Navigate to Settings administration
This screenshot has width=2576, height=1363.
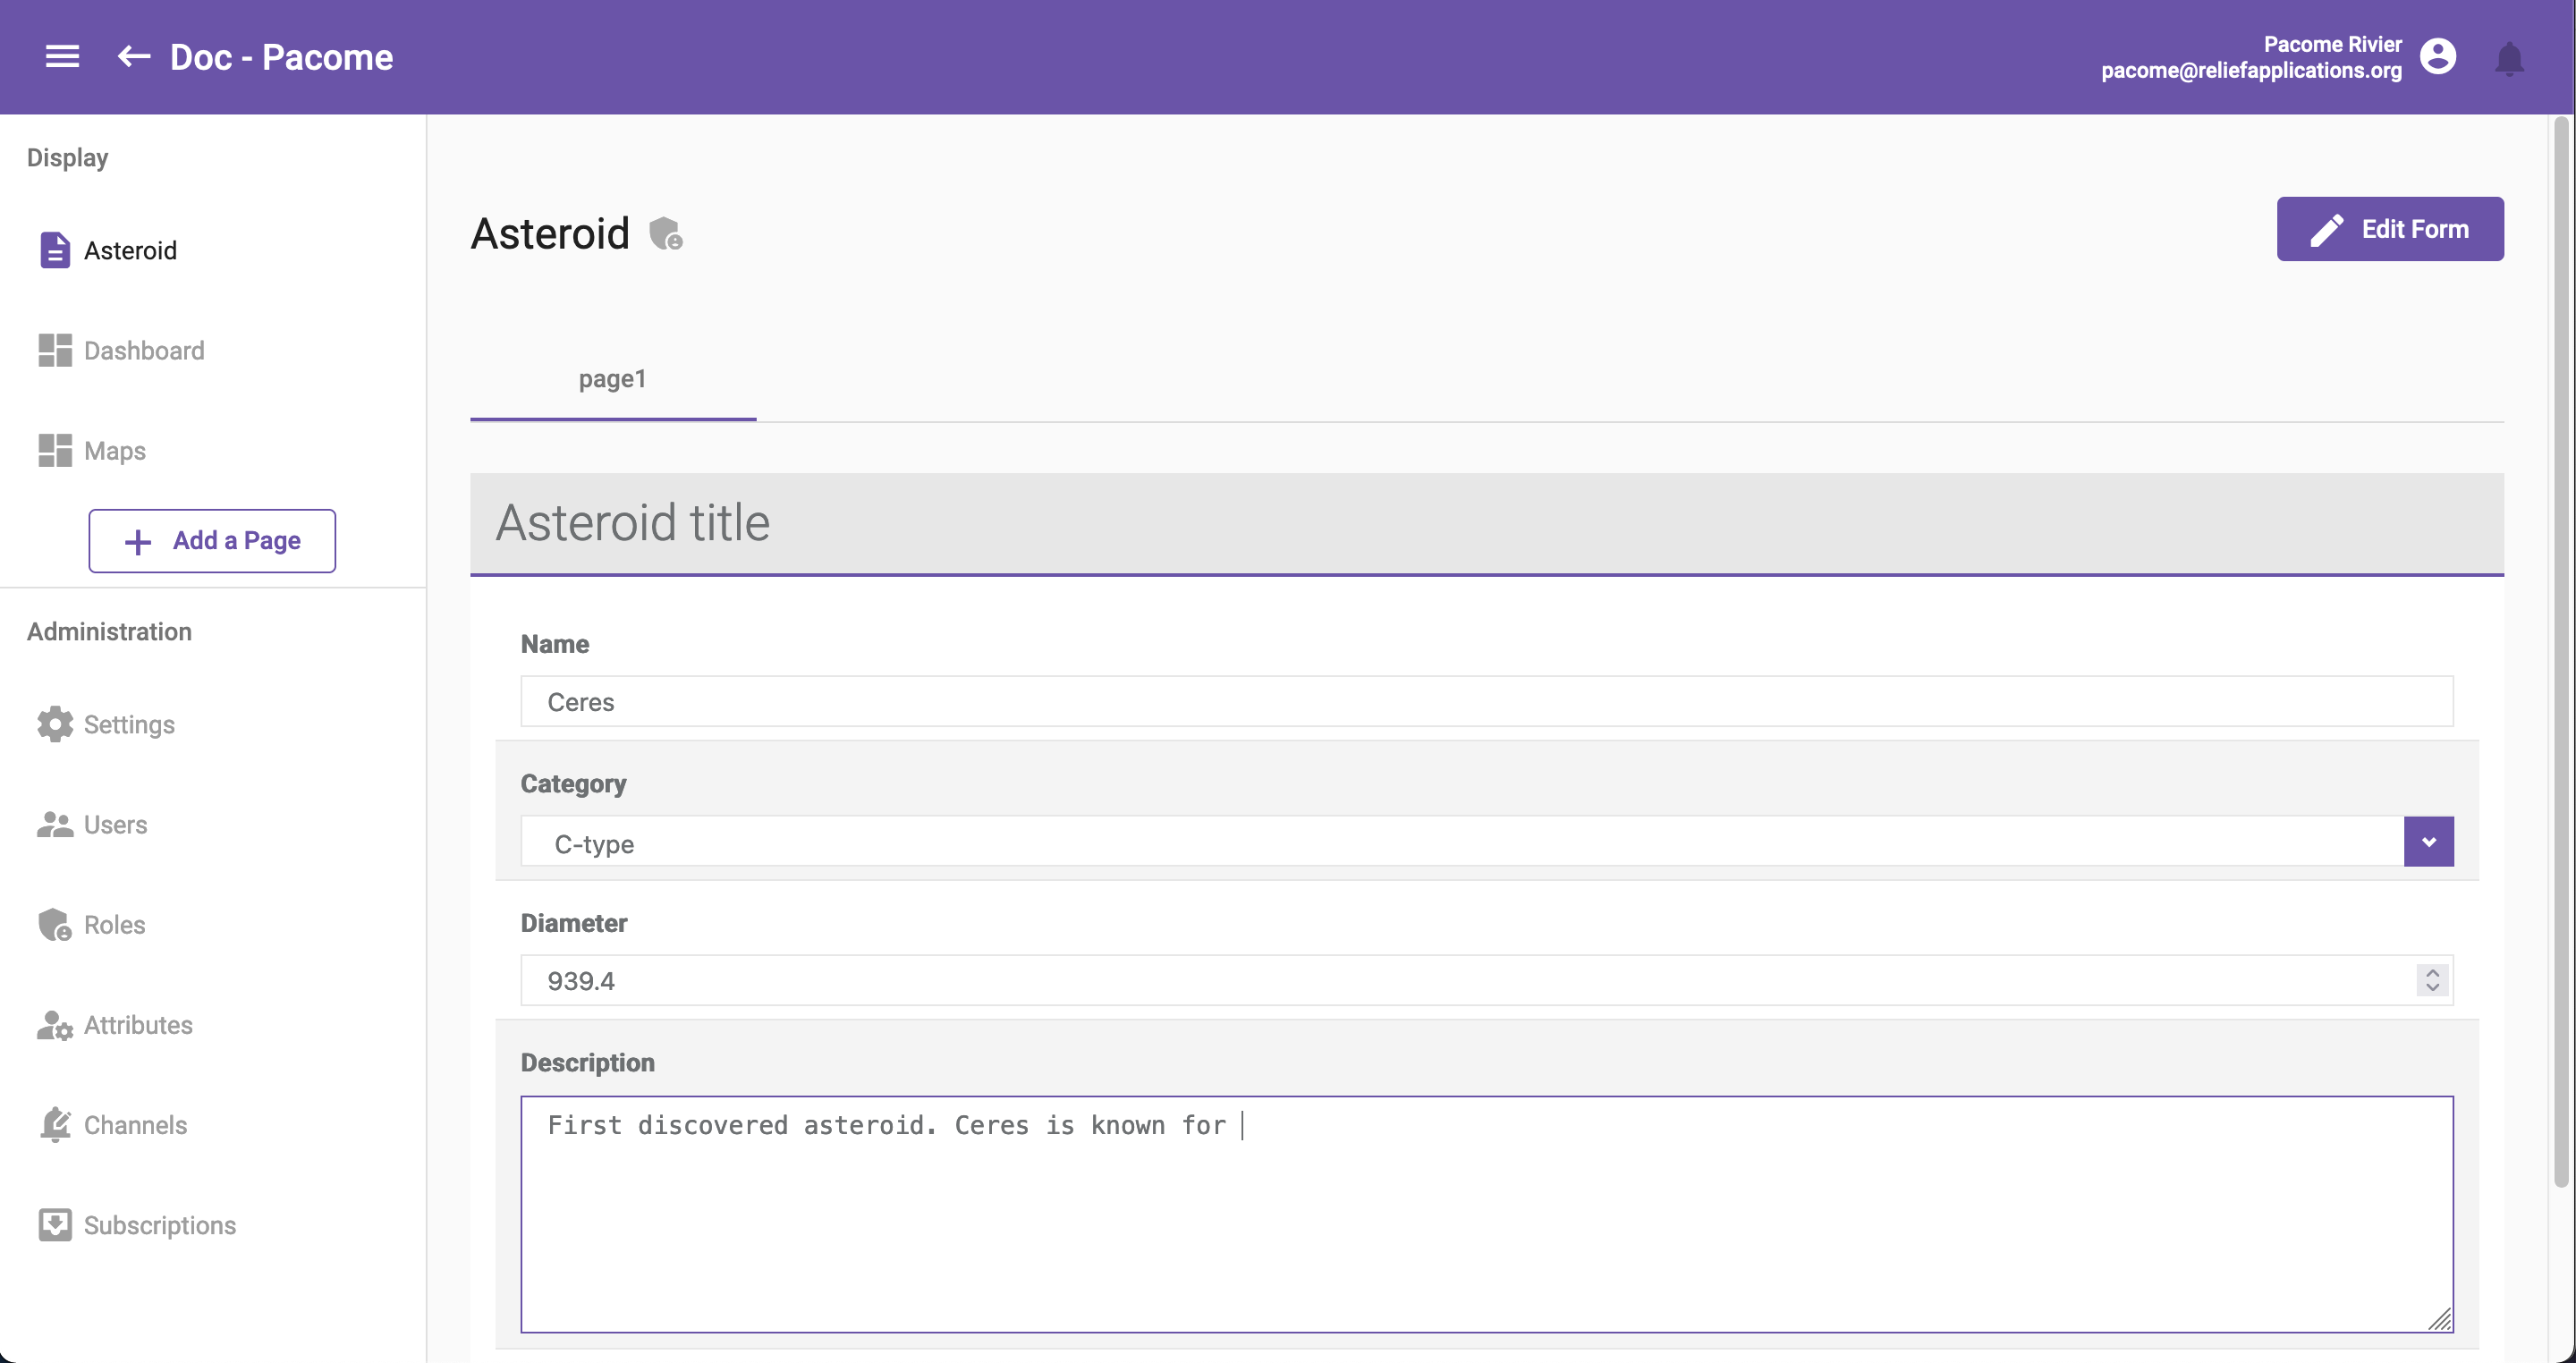130,724
